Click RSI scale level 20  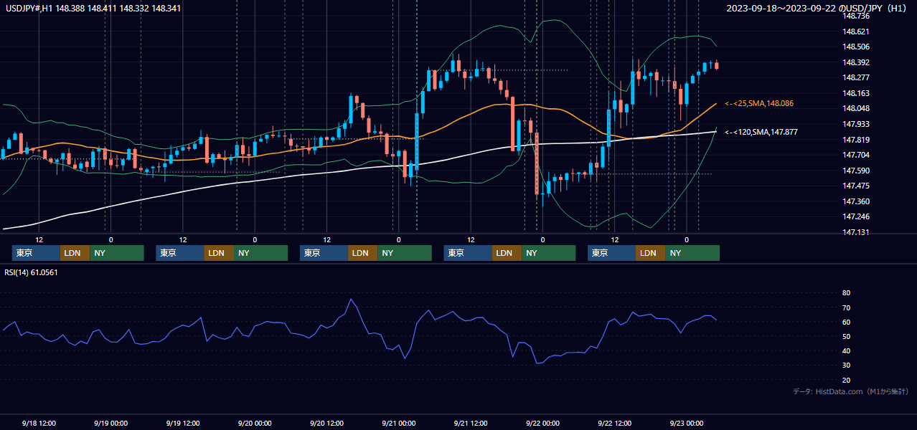click(846, 380)
